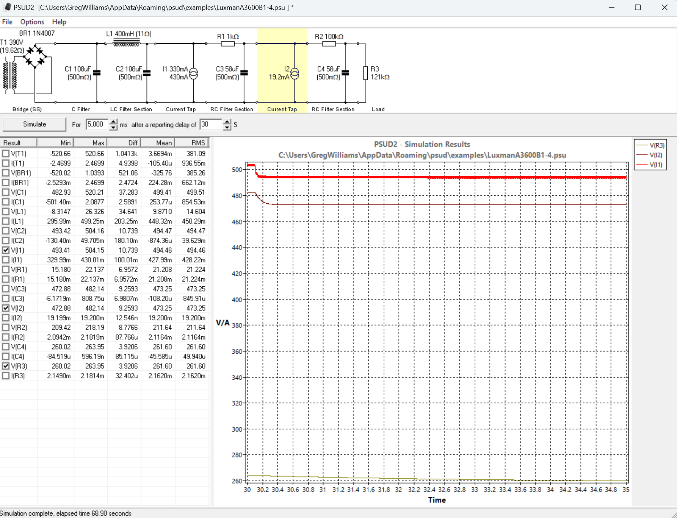677x518 pixels.
Task: Click the Diff column header
Action: click(124, 143)
